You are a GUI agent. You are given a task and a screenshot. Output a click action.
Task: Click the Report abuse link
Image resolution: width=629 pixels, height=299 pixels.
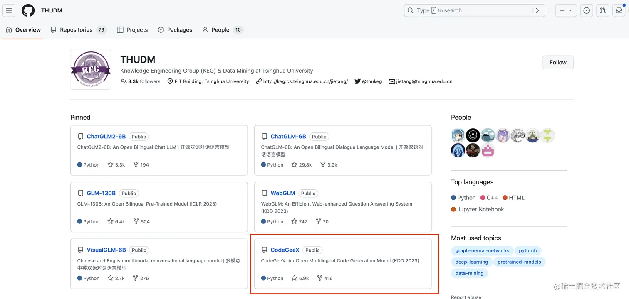(x=466, y=297)
